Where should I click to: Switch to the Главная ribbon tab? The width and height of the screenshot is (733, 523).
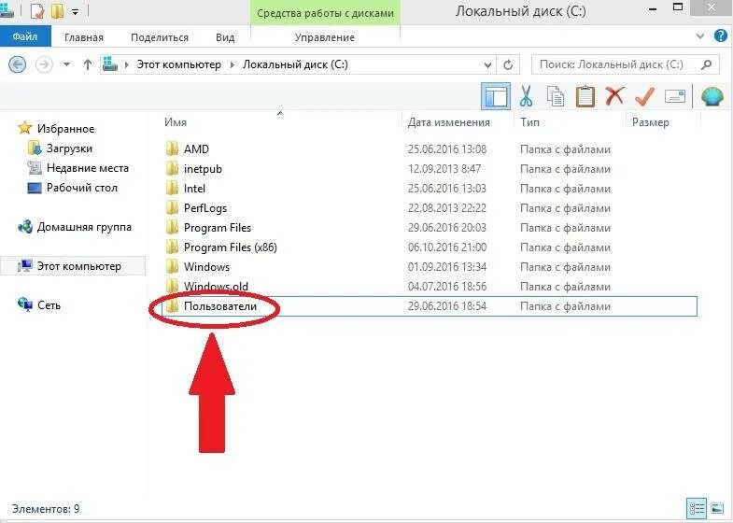click(84, 37)
